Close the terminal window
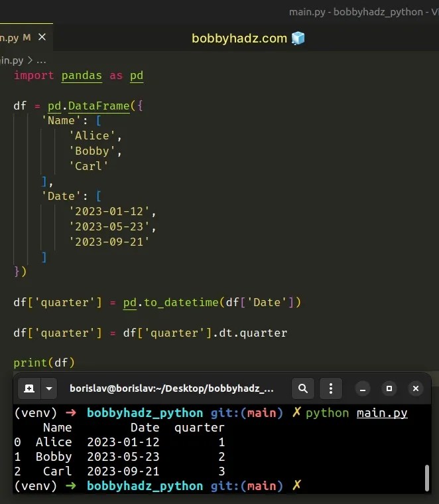Viewport: 439px width, 504px height. point(416,388)
